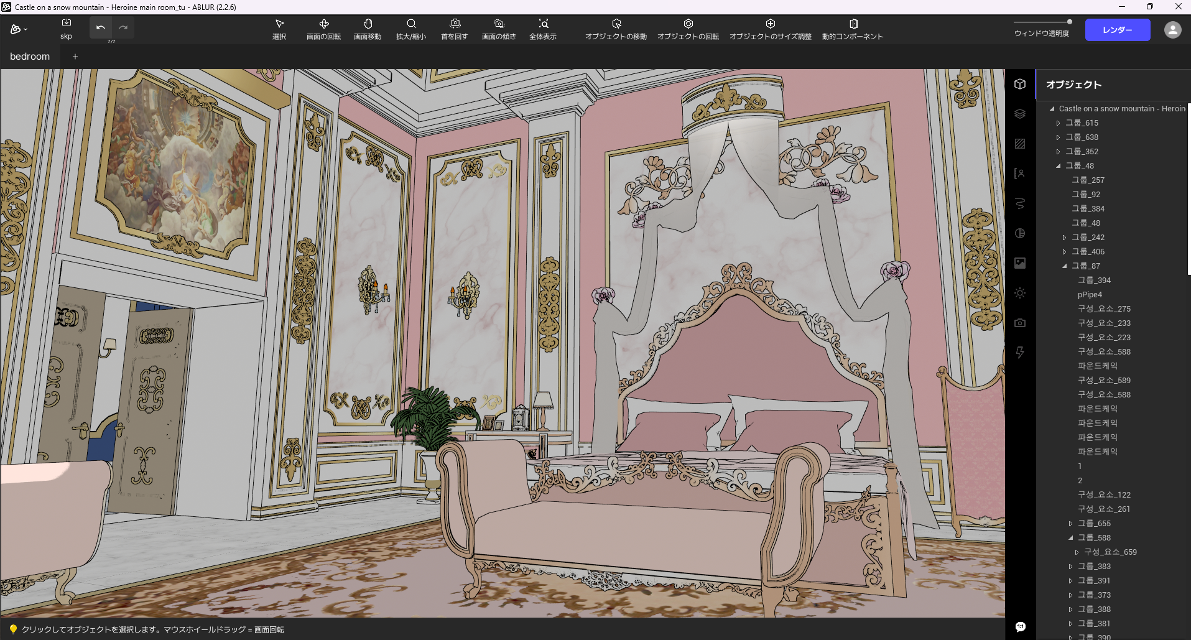Select the 그룹_257 tree item
The width and height of the screenshot is (1191, 640).
point(1088,180)
